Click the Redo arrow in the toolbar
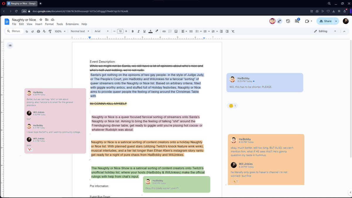 [33, 31]
